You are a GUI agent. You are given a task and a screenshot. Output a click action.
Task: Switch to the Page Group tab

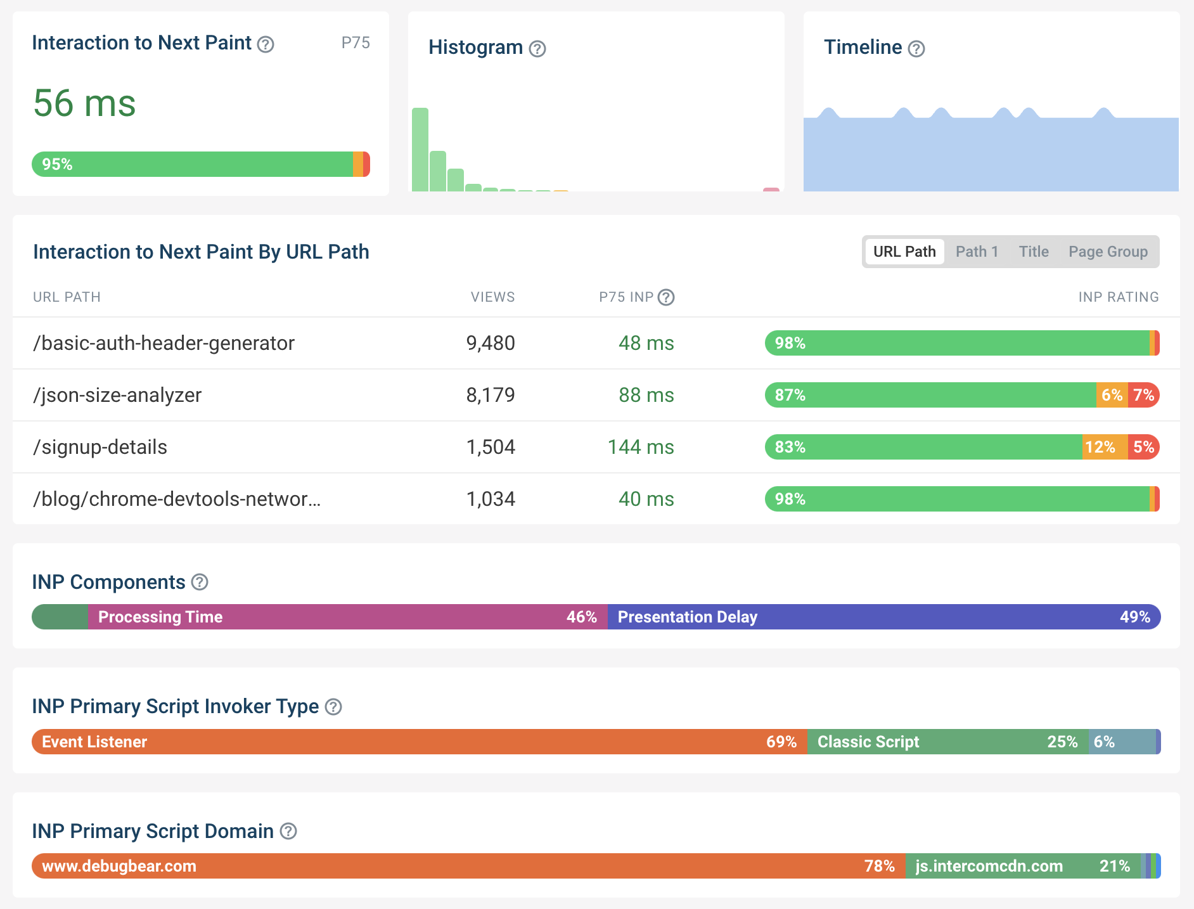pos(1108,252)
